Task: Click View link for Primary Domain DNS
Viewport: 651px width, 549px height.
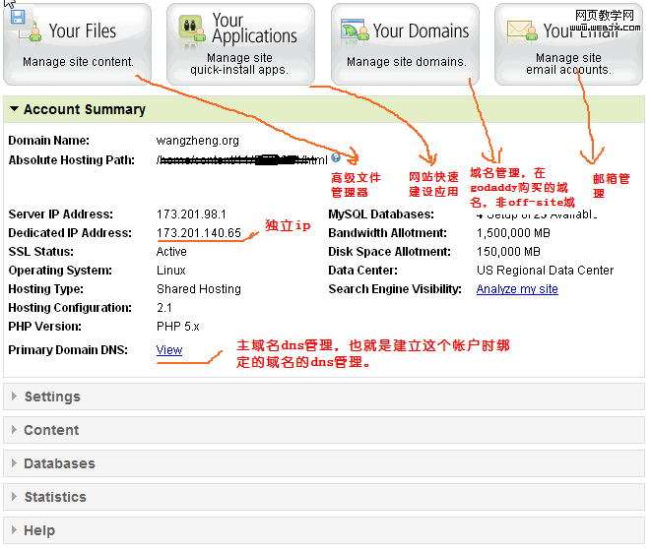Action: click(168, 350)
